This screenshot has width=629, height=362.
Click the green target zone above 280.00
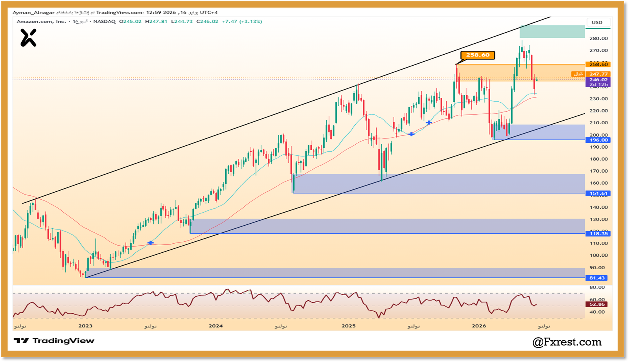[552, 32]
